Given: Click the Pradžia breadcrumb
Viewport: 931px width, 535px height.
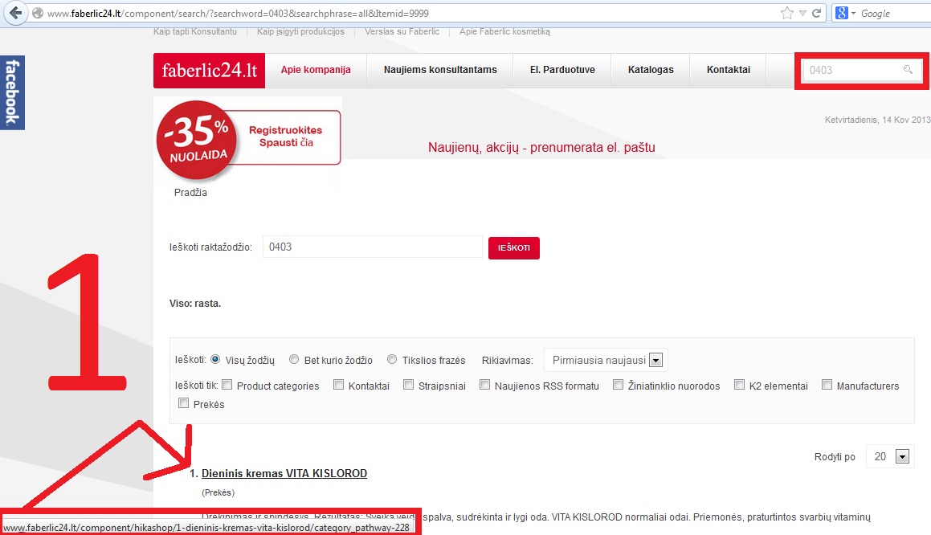Looking at the screenshot, I should 190,192.
